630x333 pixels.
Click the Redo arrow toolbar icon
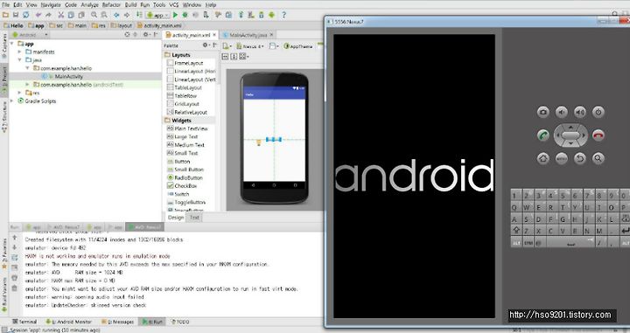(49, 15)
